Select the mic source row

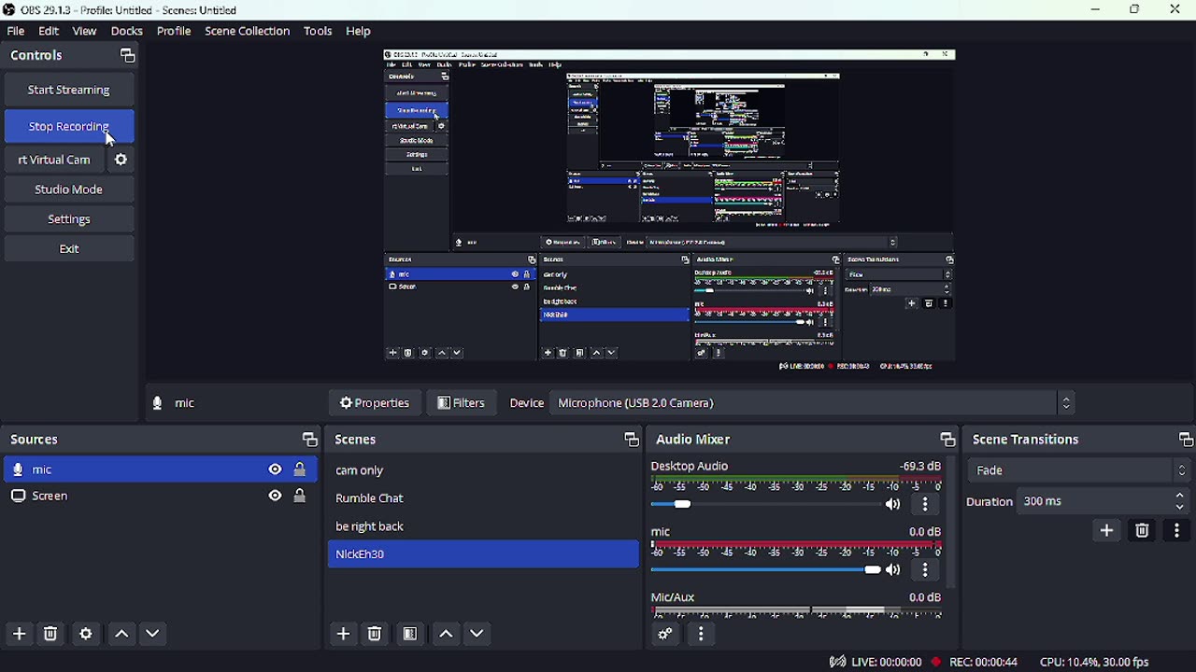[161, 469]
